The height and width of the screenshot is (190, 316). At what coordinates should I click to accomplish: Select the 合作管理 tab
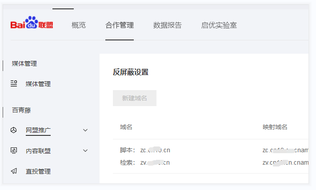pos(120,25)
